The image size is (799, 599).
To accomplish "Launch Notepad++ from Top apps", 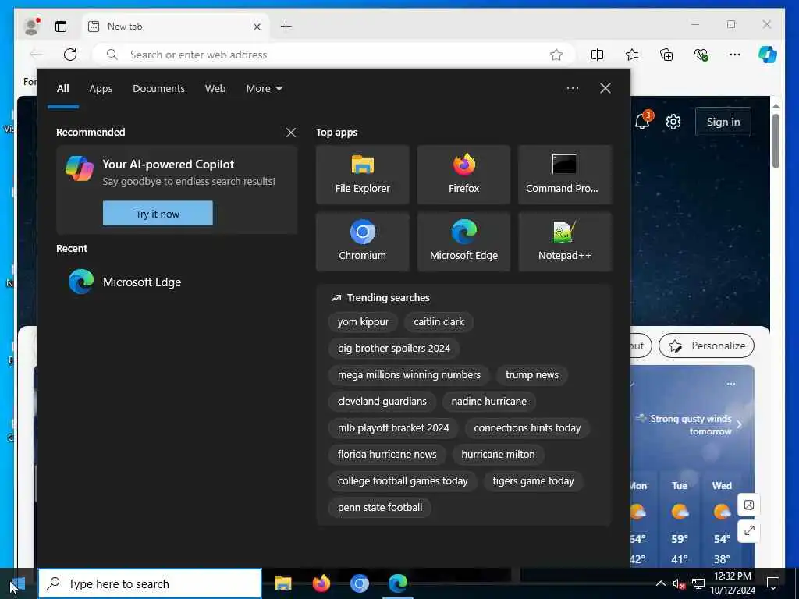I will tap(565, 242).
